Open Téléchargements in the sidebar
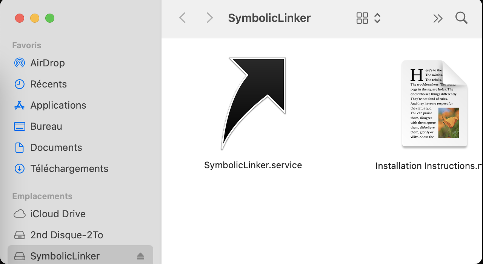 (69, 169)
